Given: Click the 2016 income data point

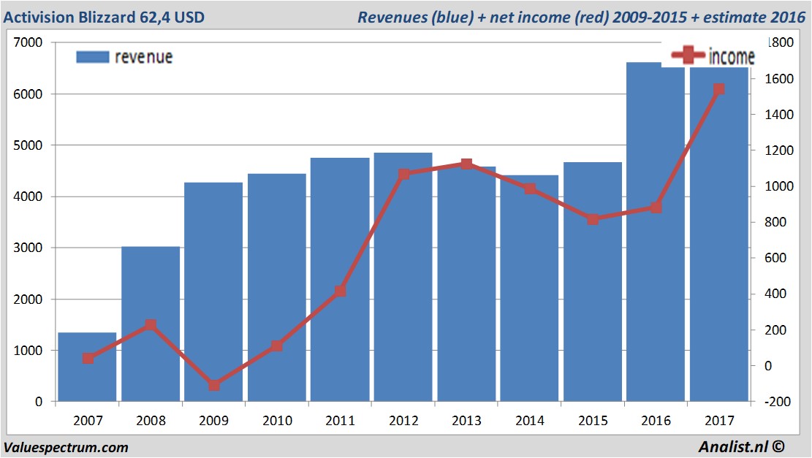Looking at the screenshot, I should [656, 207].
